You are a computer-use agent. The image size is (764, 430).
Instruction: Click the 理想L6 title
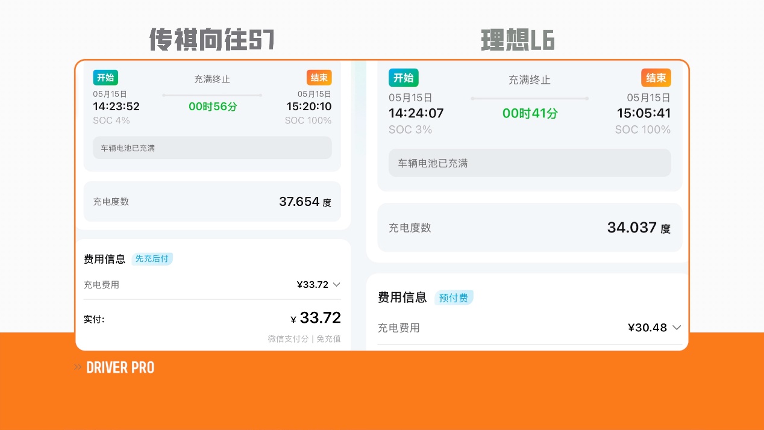pyautogui.click(x=518, y=40)
